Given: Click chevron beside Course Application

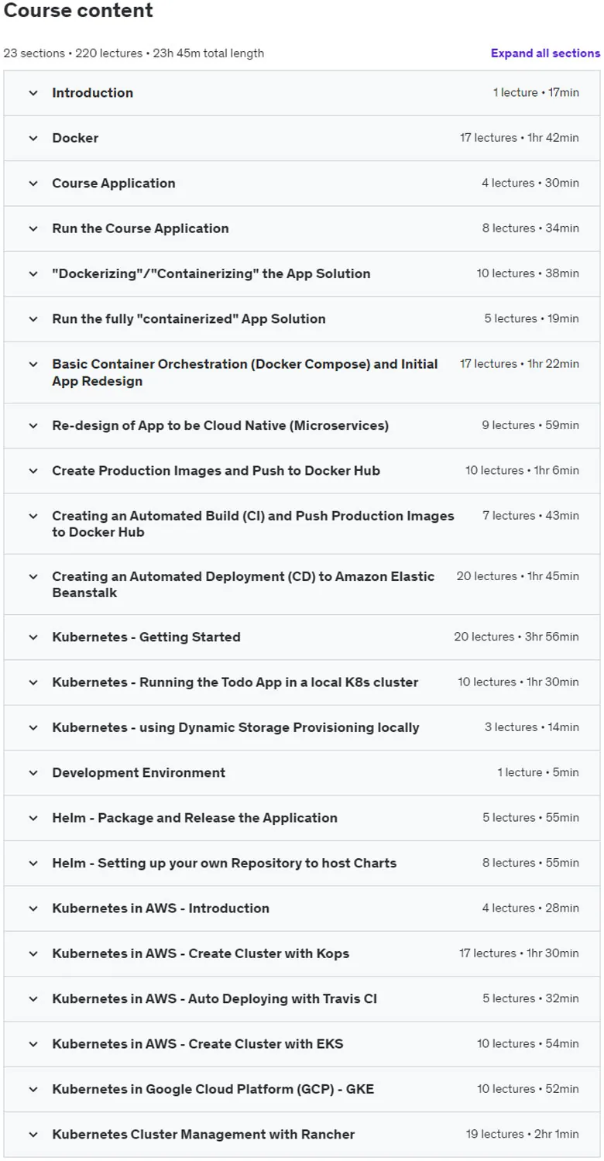Looking at the screenshot, I should (x=33, y=184).
